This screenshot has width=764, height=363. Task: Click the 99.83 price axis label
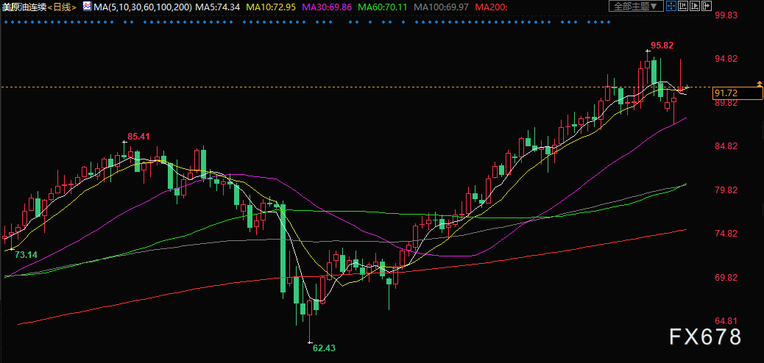click(x=726, y=15)
